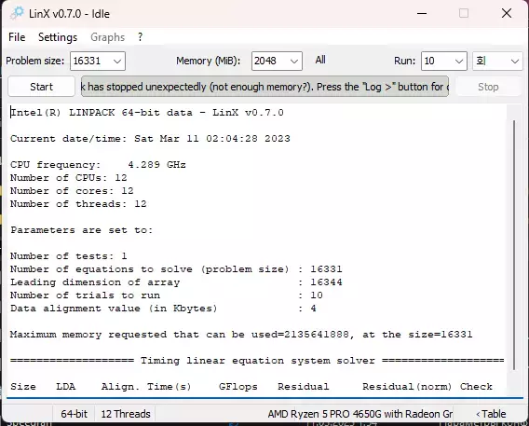Open the Graphs menu
The height and width of the screenshot is (426, 529).
[108, 37]
